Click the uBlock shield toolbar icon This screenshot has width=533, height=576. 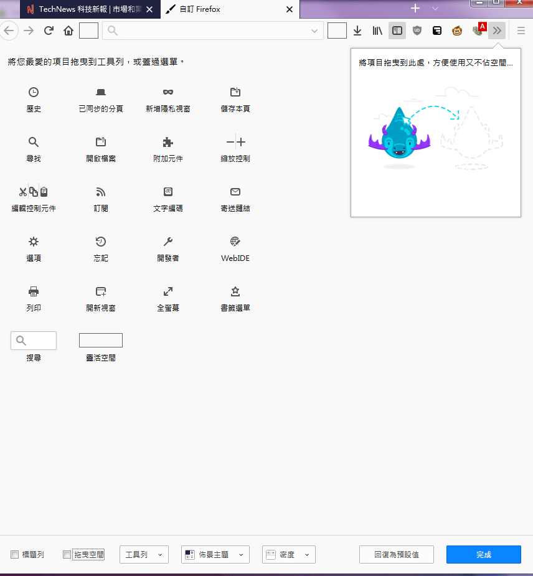[x=417, y=31]
